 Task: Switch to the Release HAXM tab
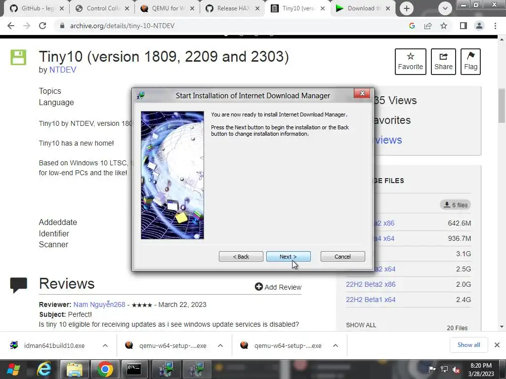232,8
